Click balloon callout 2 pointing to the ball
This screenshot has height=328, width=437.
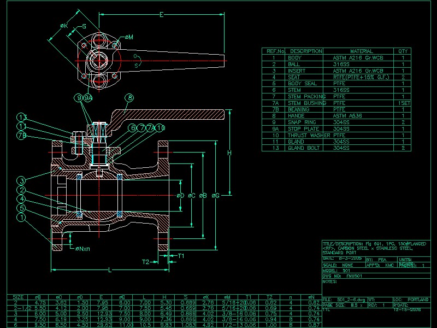(x=21, y=190)
